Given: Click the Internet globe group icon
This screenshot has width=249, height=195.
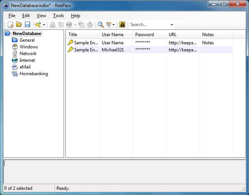Looking at the screenshot, I should [15, 60].
